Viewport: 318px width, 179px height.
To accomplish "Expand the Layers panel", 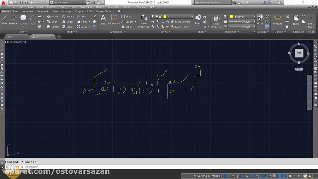I will (x=165, y=31).
